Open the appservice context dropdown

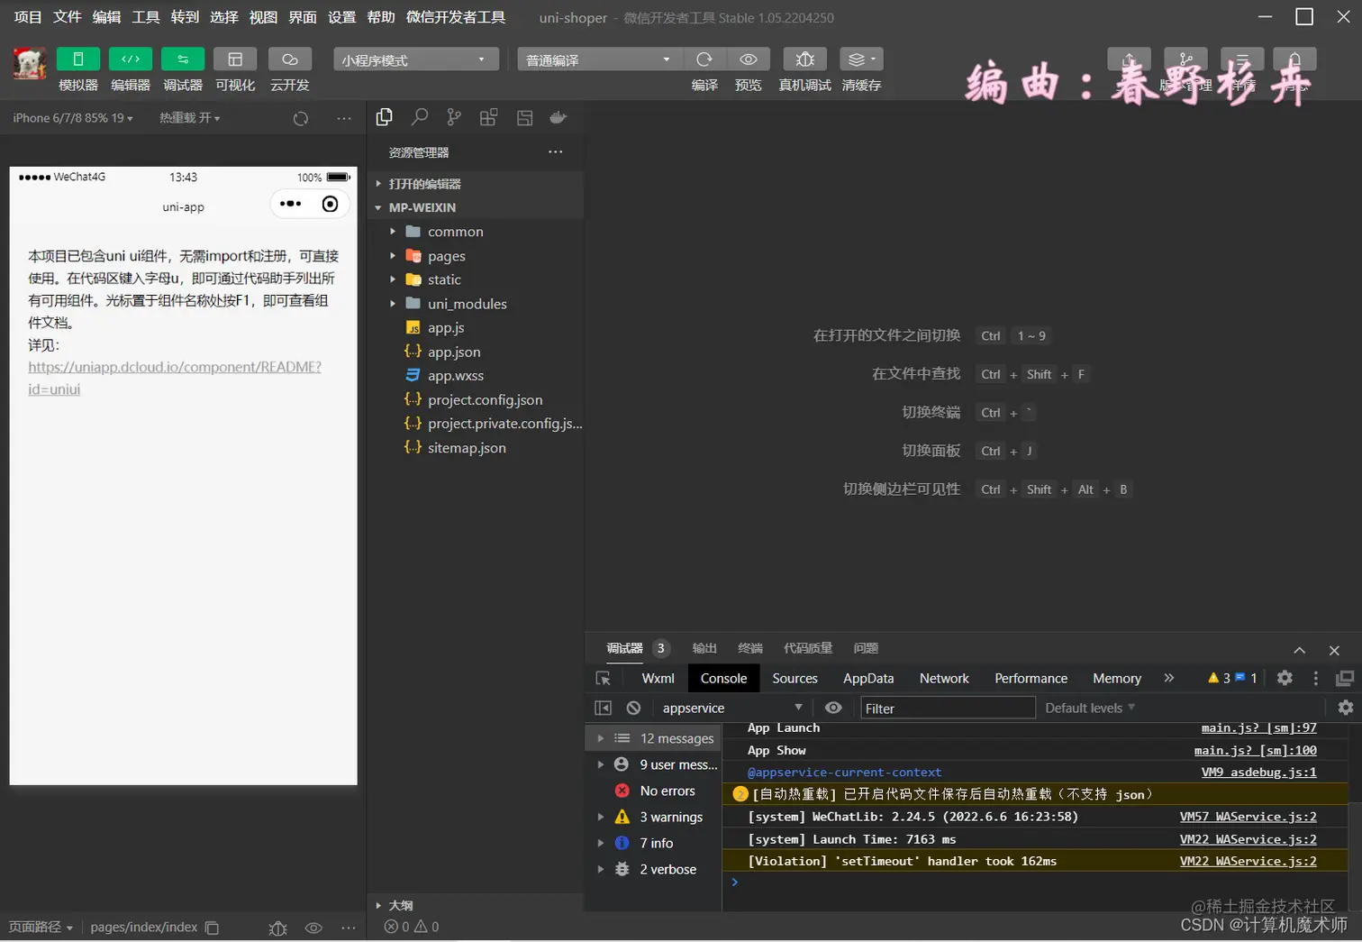pyautogui.click(x=731, y=708)
